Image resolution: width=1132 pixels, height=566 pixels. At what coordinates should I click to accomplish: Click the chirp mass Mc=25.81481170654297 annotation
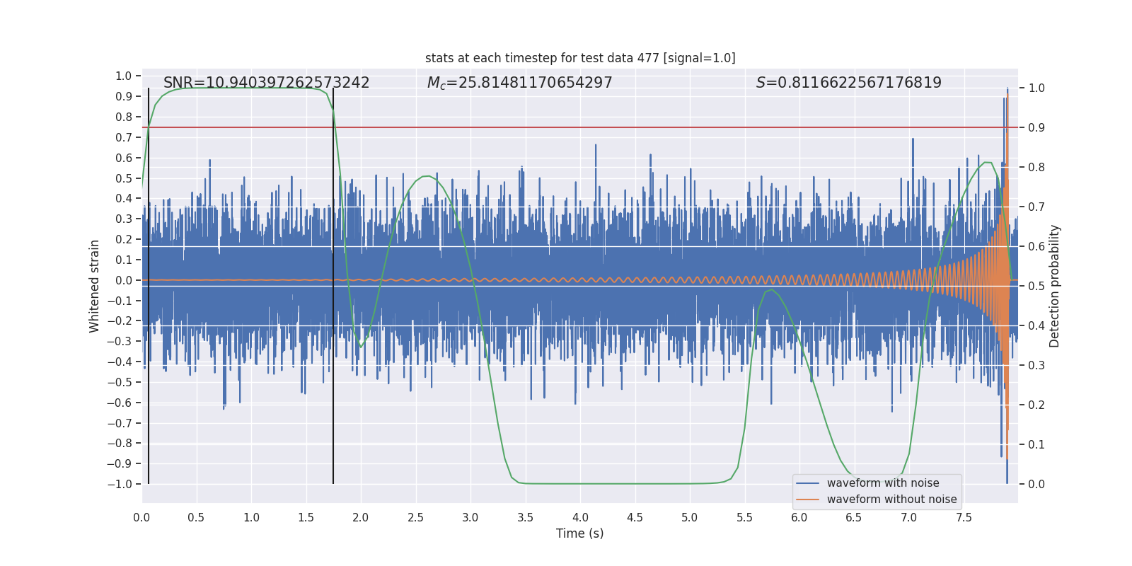(x=520, y=83)
